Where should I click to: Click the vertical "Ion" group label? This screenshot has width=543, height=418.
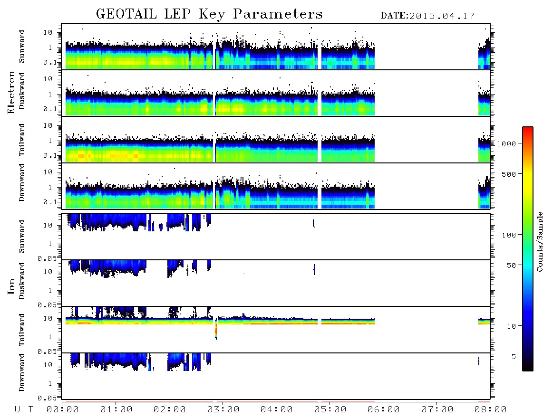tap(11, 286)
